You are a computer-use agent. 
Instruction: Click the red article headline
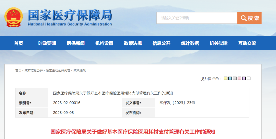pos(133,132)
